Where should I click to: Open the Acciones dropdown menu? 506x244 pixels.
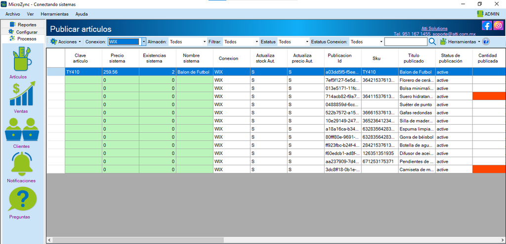point(65,41)
